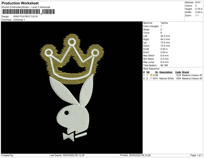Viewport: 204px width, 158px height.
Task: Click the 'Color changes:' label
Action: click(151, 26)
